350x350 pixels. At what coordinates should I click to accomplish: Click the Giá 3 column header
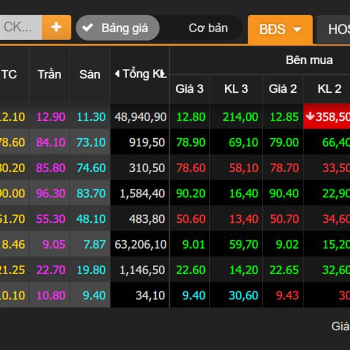pyautogui.click(x=190, y=89)
